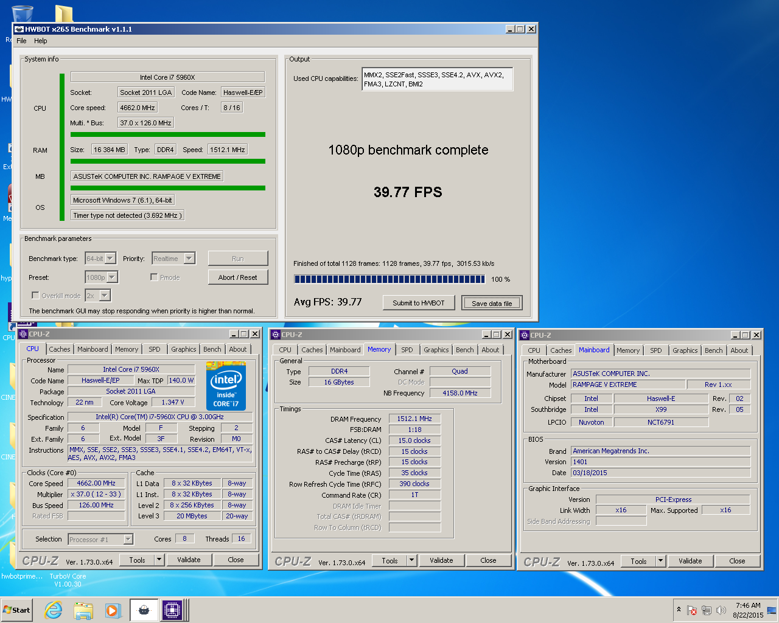Expand the Tools arrow in the Memory CPU-Z window
Viewport: 779px width, 623px height.
click(412, 560)
